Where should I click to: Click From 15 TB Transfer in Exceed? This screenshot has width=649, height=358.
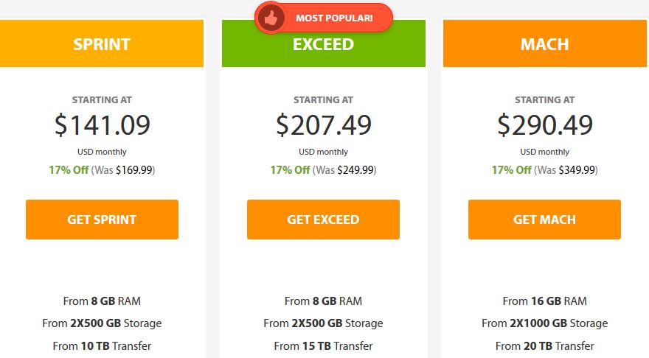323,345
